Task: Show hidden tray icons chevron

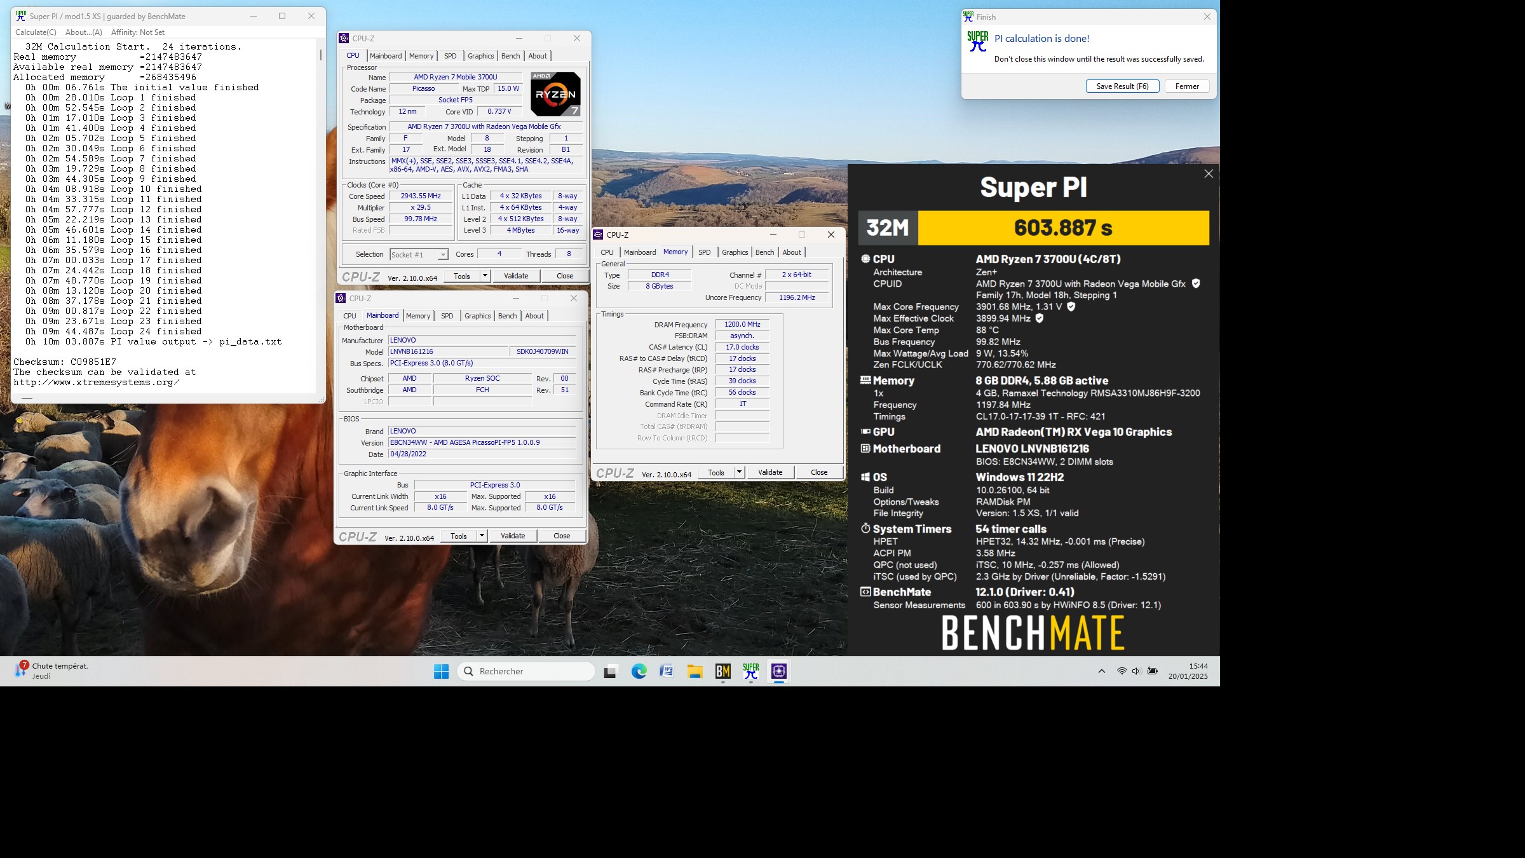Action: coord(1102,671)
